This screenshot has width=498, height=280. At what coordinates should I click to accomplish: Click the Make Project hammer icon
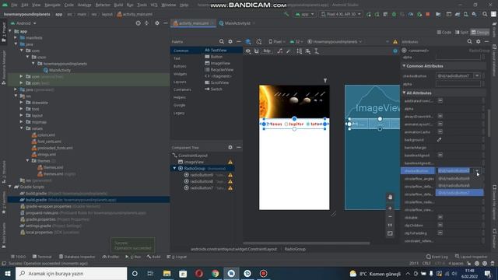click(x=286, y=14)
